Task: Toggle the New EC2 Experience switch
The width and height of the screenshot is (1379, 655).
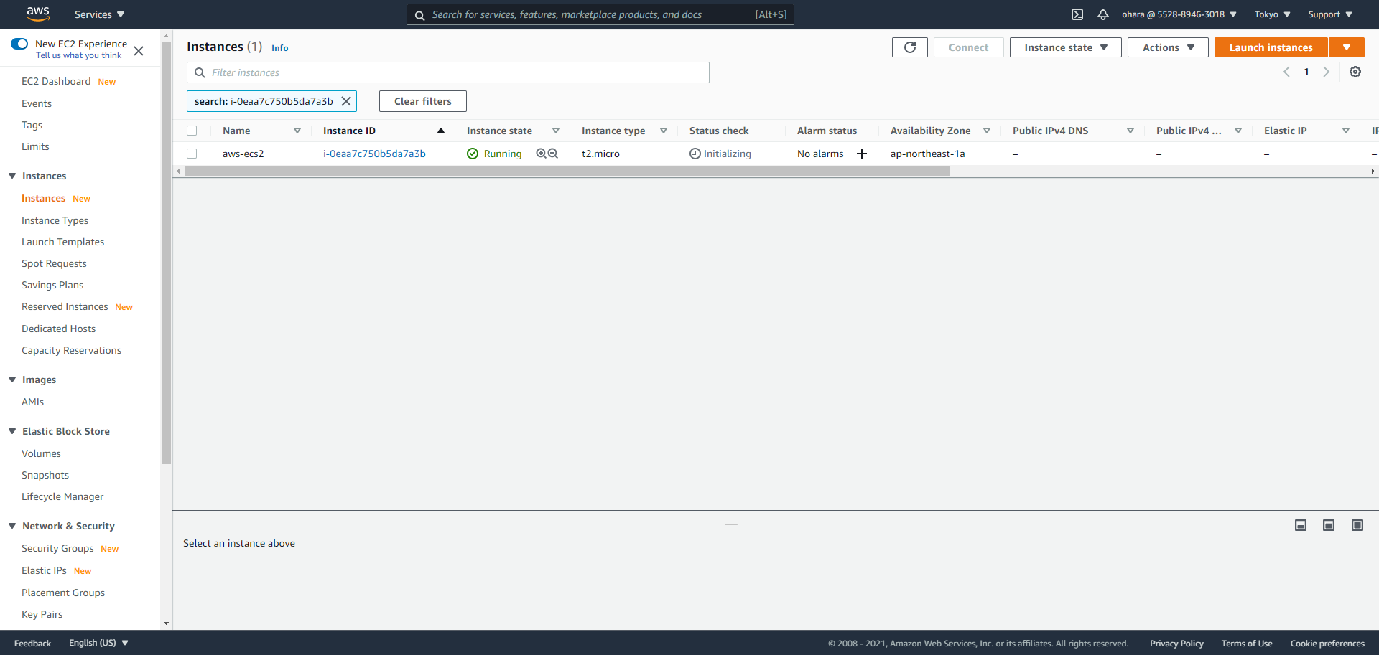Action: pyautogui.click(x=19, y=44)
